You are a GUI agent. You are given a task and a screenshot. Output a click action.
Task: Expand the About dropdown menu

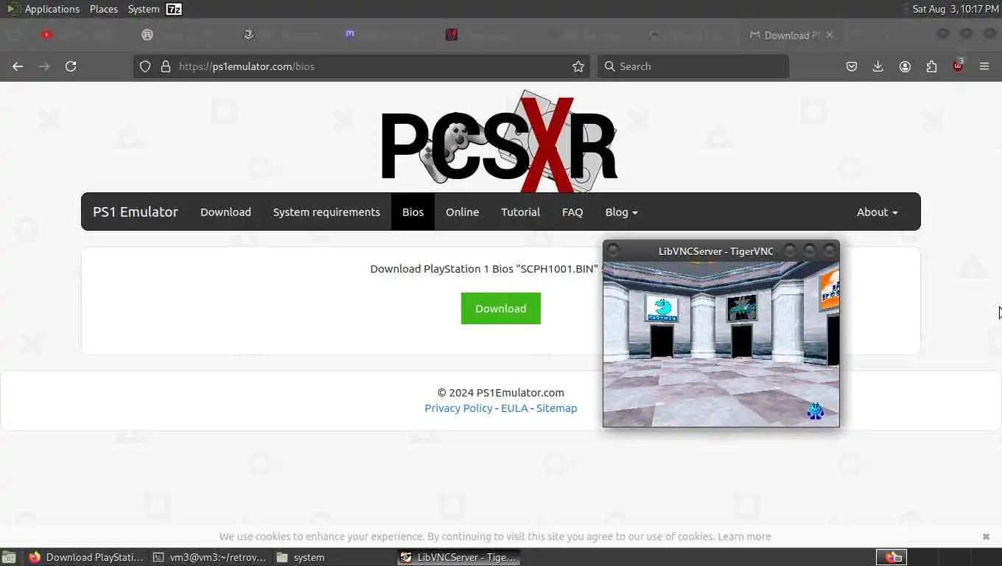click(x=877, y=212)
